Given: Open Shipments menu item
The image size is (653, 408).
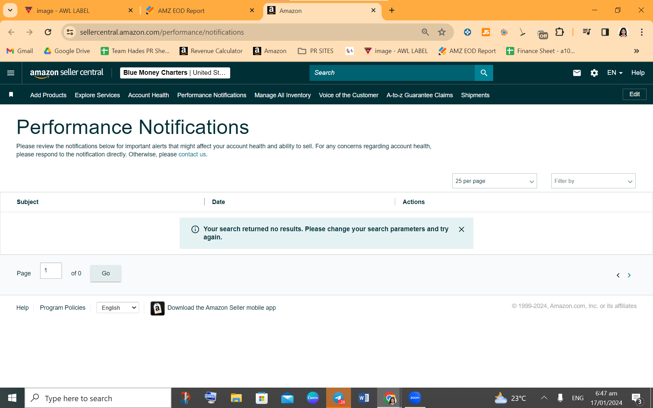Looking at the screenshot, I should (x=475, y=95).
